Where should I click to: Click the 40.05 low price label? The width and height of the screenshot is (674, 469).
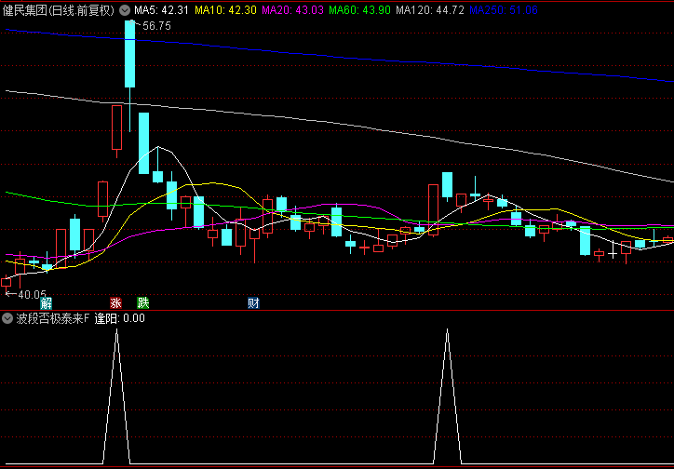[x=32, y=295]
